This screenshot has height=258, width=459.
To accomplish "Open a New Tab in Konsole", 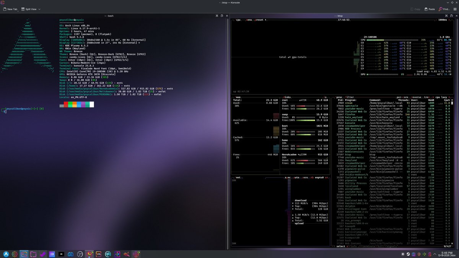I will click(x=10, y=9).
